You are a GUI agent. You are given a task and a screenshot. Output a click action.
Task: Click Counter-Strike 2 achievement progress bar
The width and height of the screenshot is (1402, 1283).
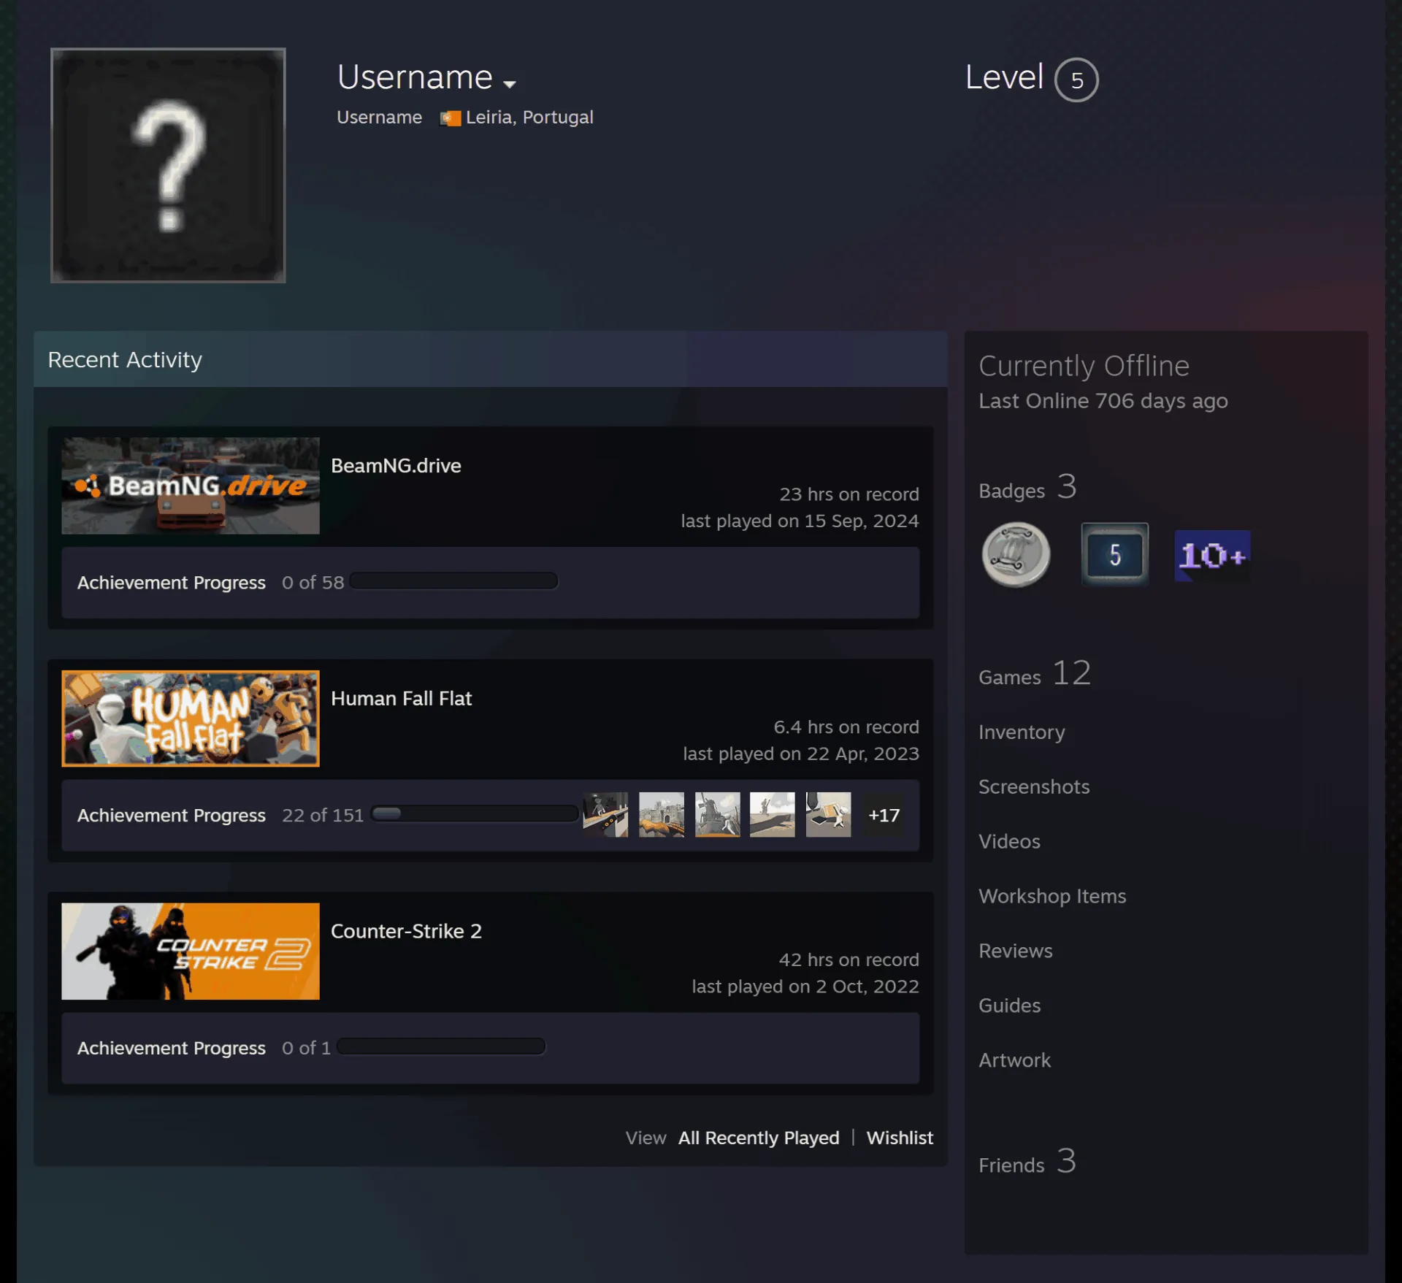point(441,1047)
